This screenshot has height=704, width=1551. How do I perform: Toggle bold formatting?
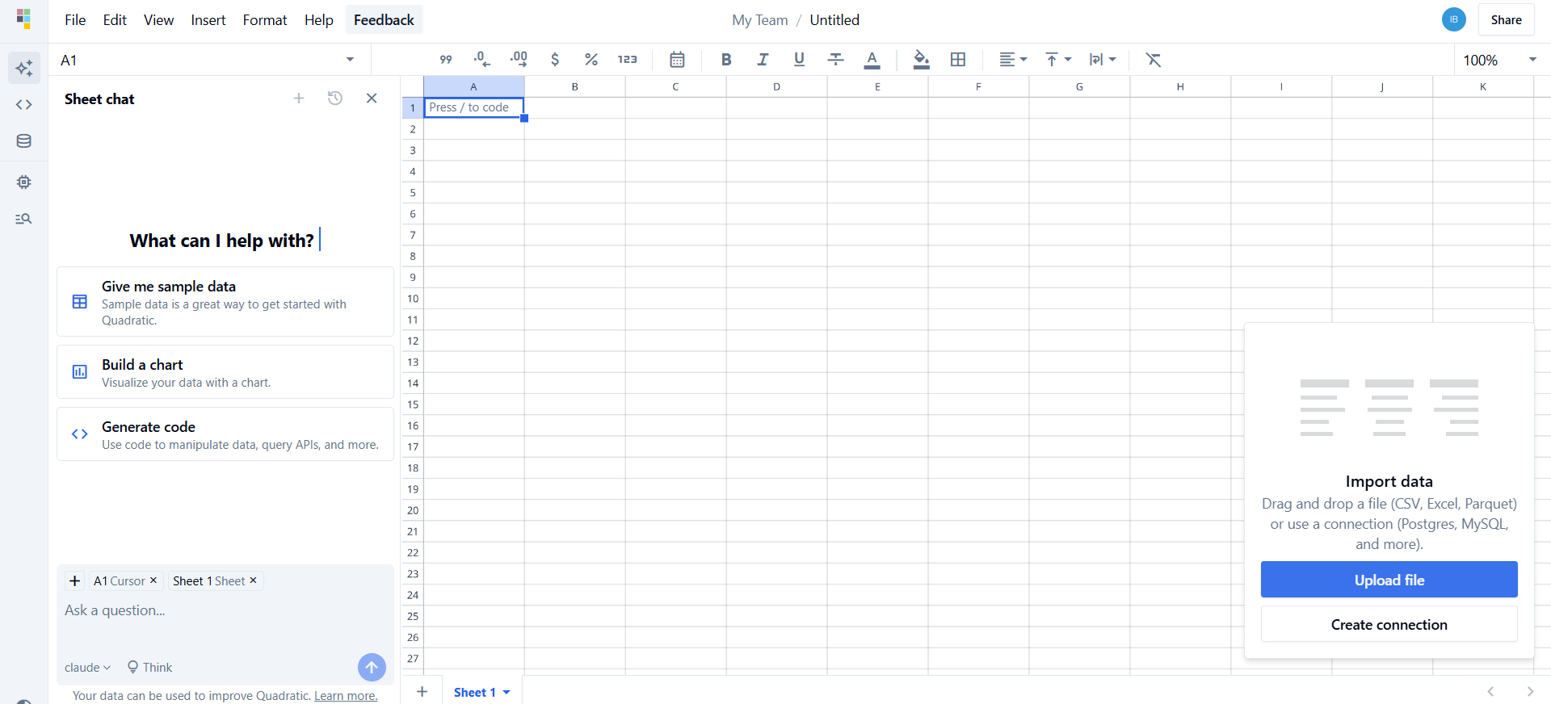(x=726, y=60)
